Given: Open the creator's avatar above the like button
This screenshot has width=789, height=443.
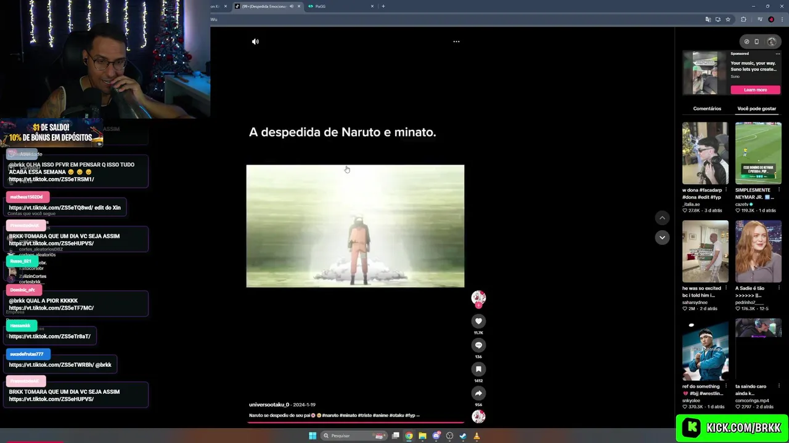Looking at the screenshot, I should pyautogui.click(x=478, y=298).
